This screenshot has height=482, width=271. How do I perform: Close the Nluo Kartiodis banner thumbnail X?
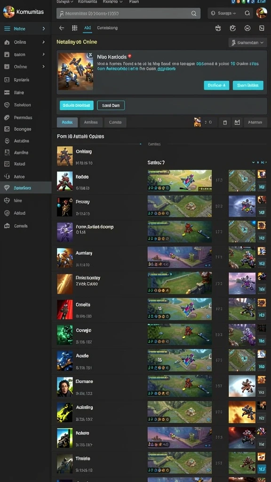point(90,56)
